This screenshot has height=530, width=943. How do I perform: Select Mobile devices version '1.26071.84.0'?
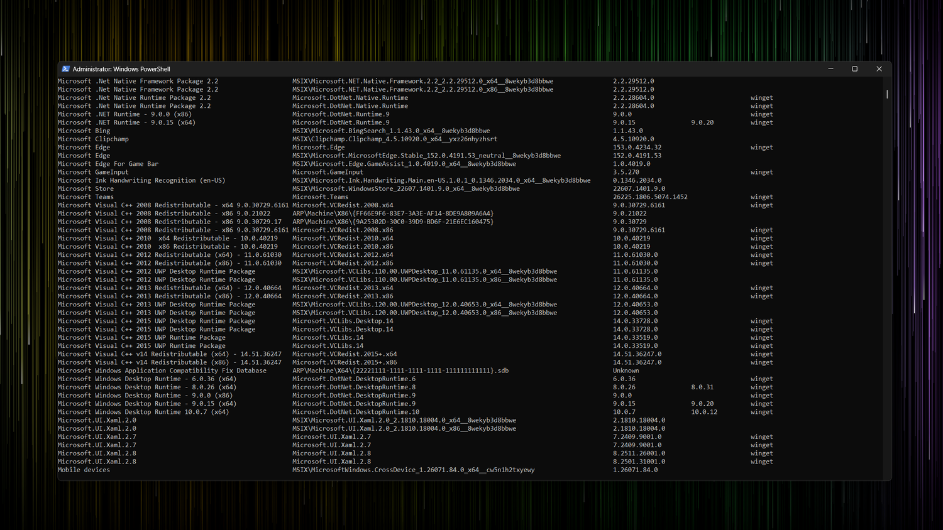635,470
